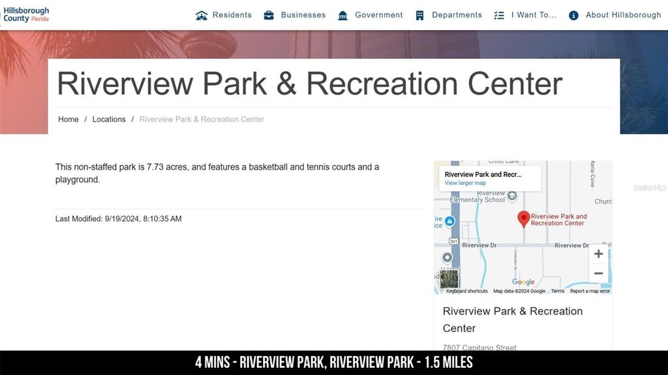The height and width of the screenshot is (375, 668).
Task: Click the Government building icon
Action: click(x=343, y=15)
